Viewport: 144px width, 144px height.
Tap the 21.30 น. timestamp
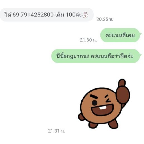(x=88, y=40)
